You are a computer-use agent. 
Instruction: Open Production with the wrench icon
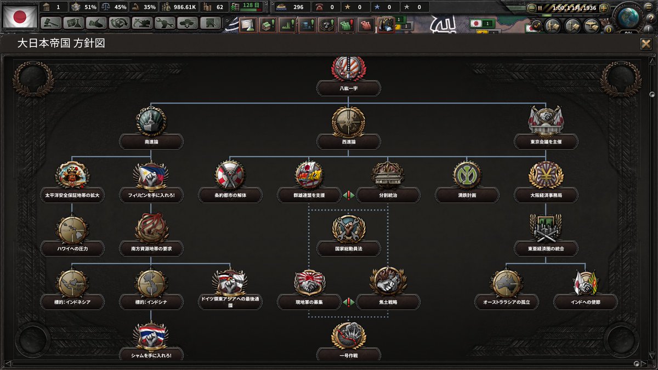point(164,23)
